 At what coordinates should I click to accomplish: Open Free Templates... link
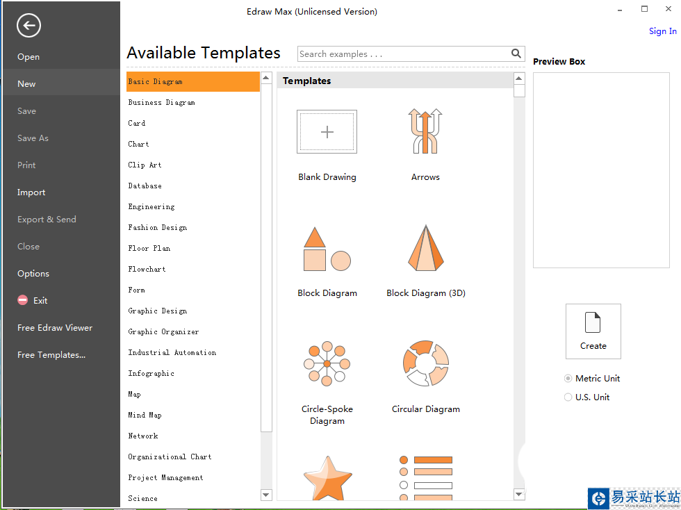tap(51, 355)
